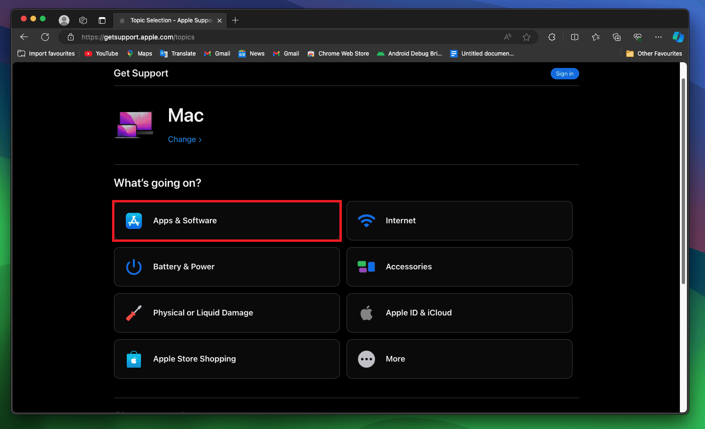Open the Translate bookmark
The height and width of the screenshot is (429, 705).
[178, 54]
